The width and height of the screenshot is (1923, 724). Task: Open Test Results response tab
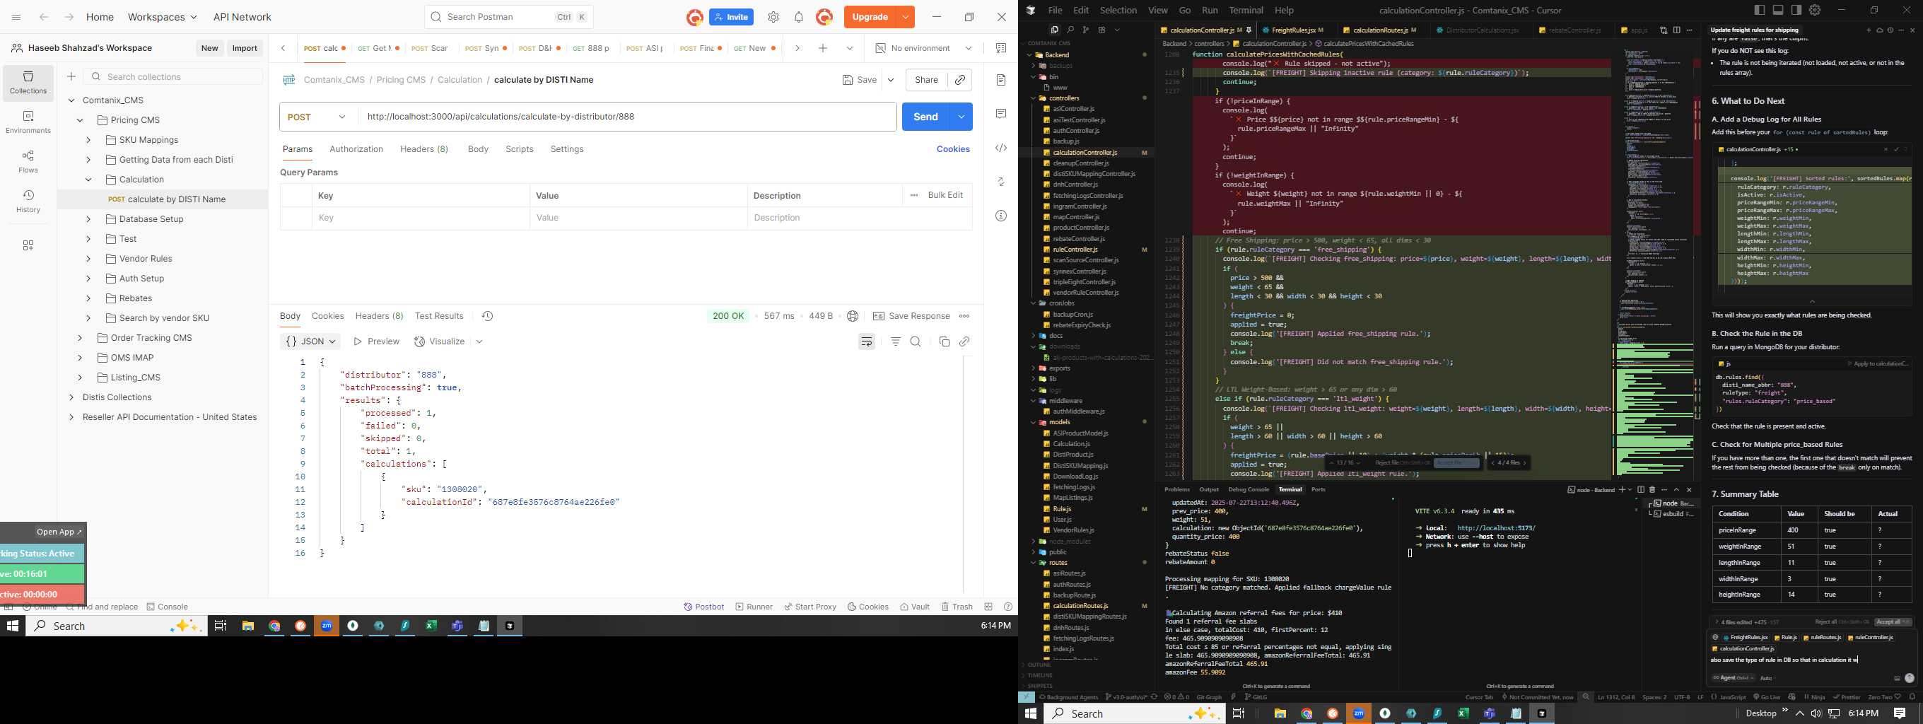pos(439,316)
